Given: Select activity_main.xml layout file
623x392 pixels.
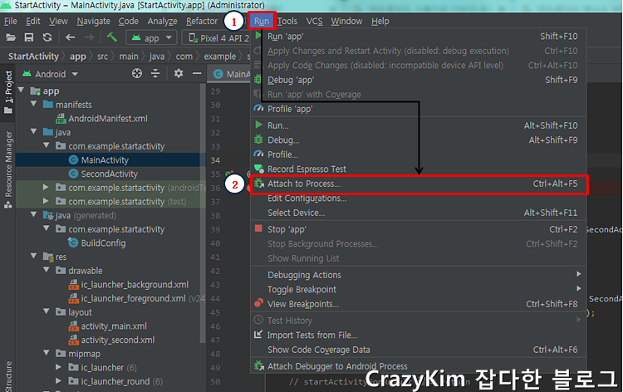Looking at the screenshot, I should (114, 326).
